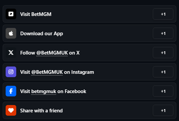Open the @BetMGMUK link in the X row
Viewport: 179px width, 121px height.
coord(52,53)
